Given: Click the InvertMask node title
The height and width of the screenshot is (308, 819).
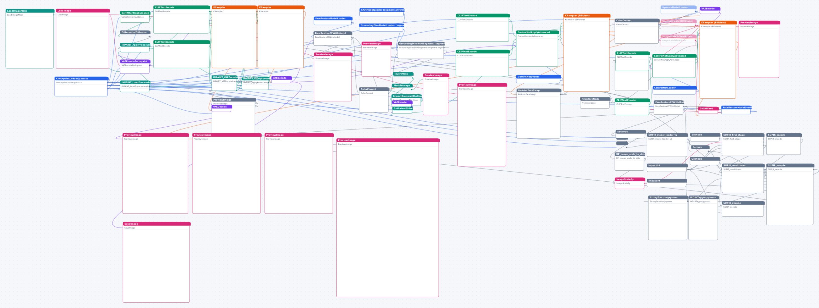Looking at the screenshot, I should [403, 74].
